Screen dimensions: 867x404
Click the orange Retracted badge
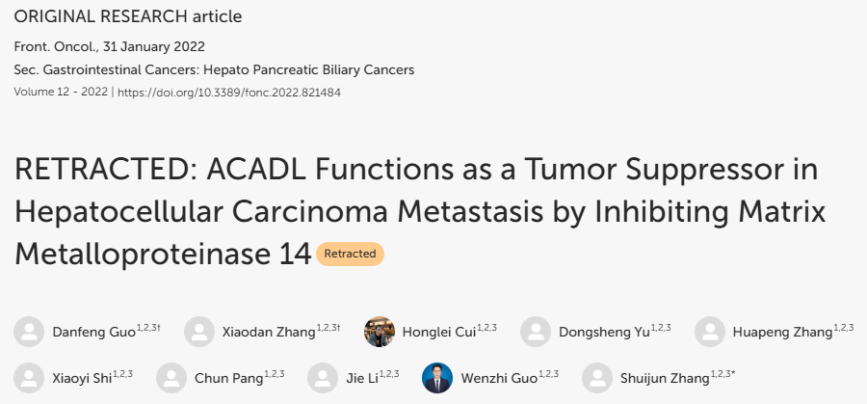pos(350,254)
